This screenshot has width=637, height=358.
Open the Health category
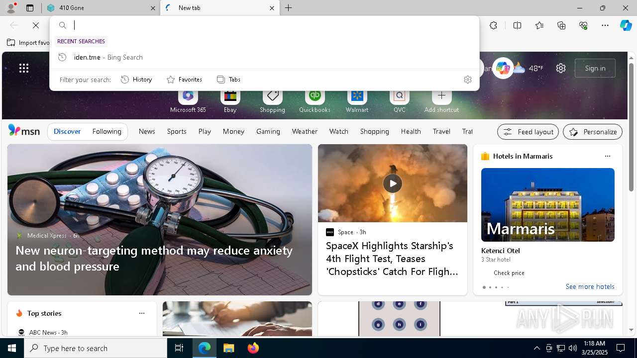411,132
